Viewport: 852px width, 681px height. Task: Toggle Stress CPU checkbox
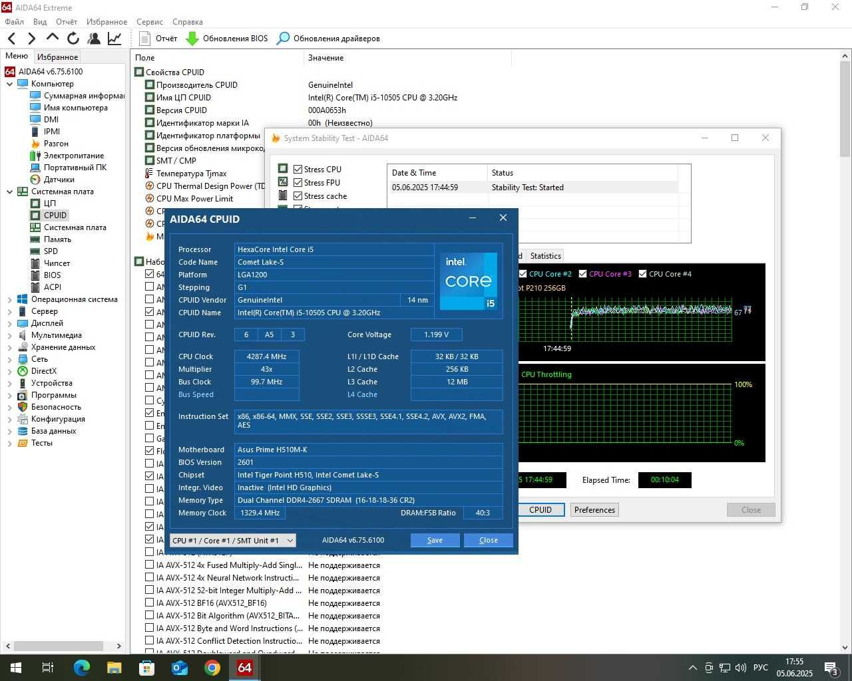(298, 170)
